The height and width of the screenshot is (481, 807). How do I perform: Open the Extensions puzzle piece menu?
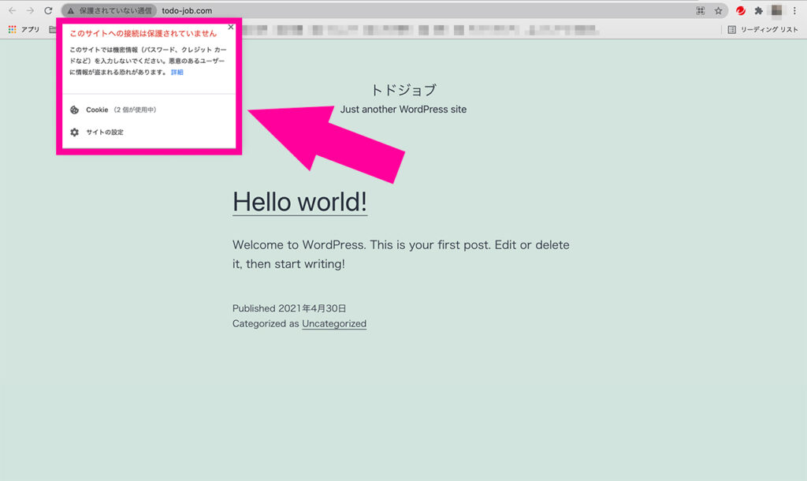pyautogui.click(x=759, y=10)
